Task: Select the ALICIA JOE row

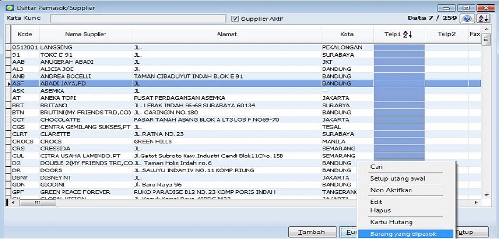Action: (x=246, y=69)
